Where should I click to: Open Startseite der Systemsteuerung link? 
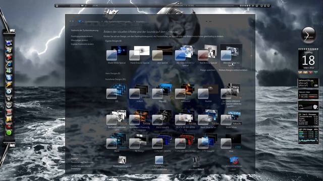85,30
